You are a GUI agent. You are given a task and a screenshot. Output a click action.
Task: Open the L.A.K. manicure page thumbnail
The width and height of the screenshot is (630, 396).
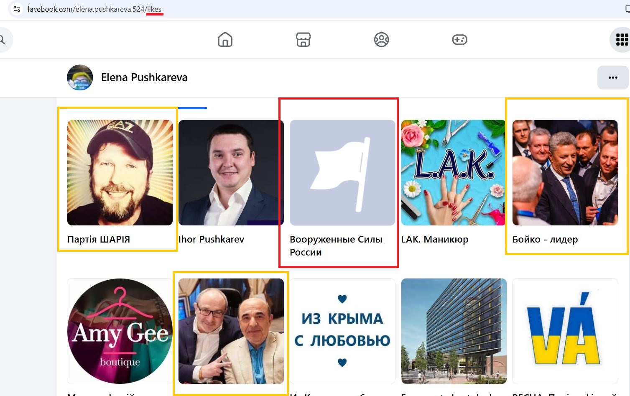(454, 173)
